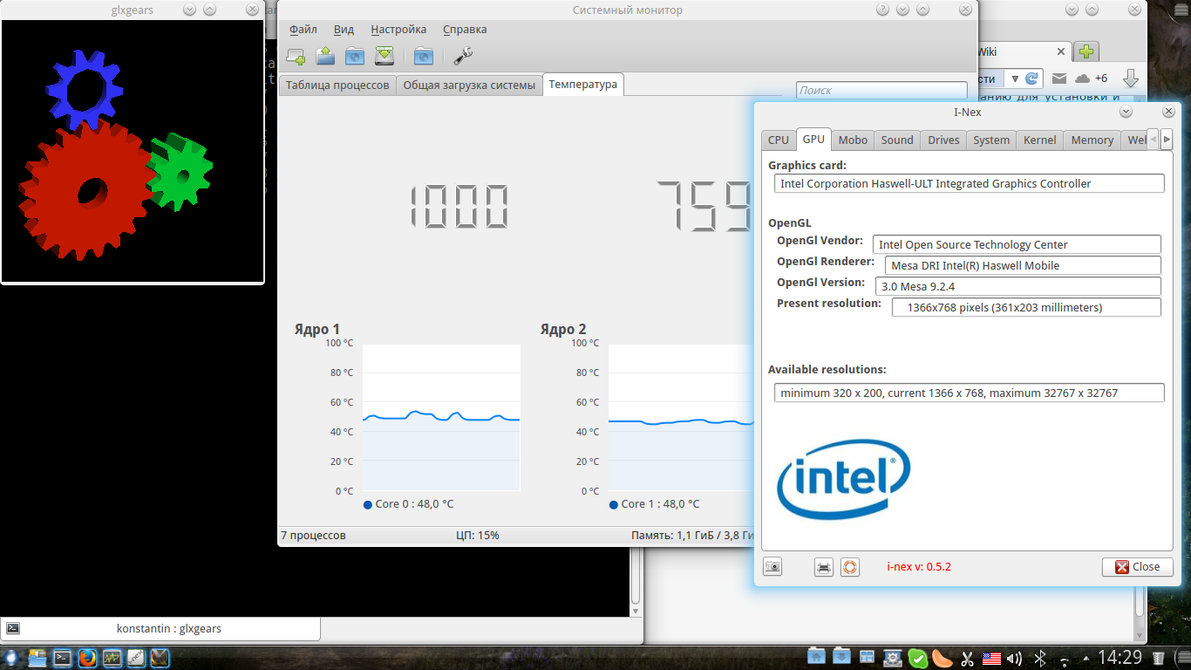Open the browser URL bar dropdown arrow

coord(1015,79)
